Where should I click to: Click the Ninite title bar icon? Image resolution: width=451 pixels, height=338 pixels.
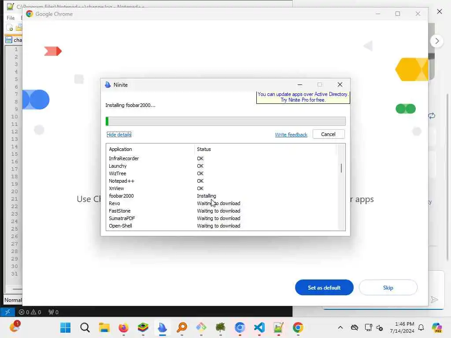108,85
